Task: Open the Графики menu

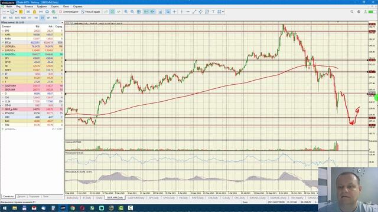Action: pos(42,6)
